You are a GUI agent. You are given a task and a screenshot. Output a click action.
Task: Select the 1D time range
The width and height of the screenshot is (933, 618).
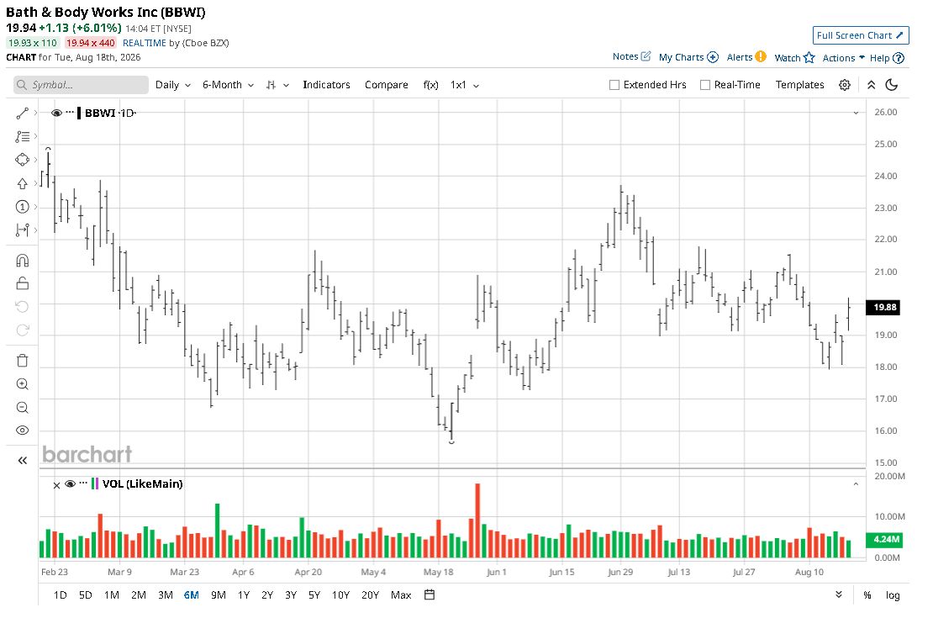coord(60,594)
